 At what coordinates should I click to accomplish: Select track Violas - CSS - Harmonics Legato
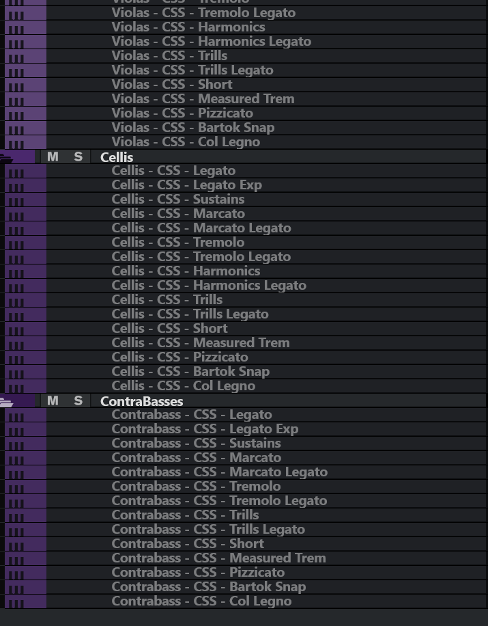(x=211, y=42)
